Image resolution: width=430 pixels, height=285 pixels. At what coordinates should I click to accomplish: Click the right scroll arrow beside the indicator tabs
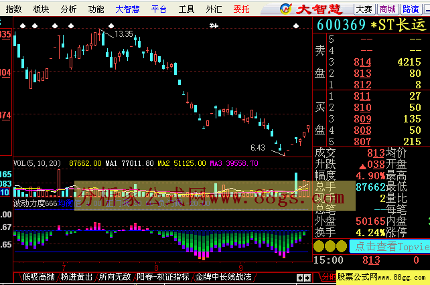pyautogui.click(x=307, y=278)
